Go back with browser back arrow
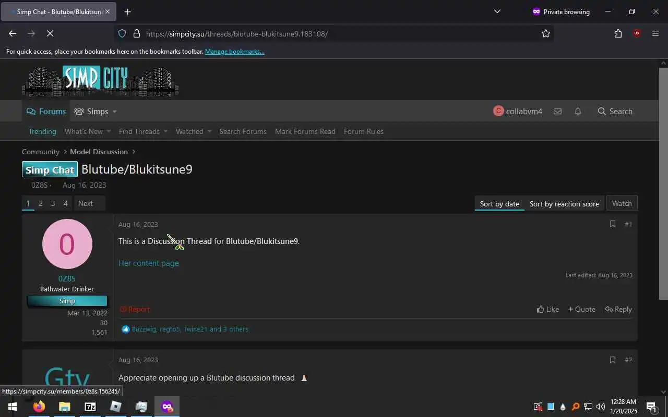668x417 pixels. (13, 33)
